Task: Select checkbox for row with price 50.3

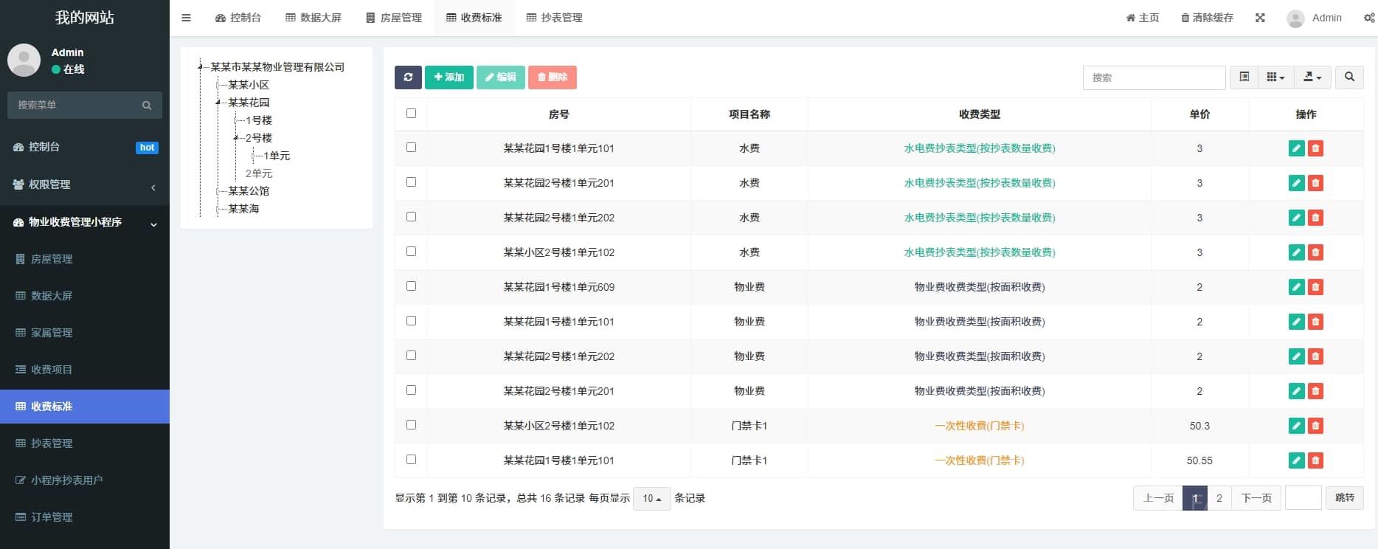Action: pos(411,425)
